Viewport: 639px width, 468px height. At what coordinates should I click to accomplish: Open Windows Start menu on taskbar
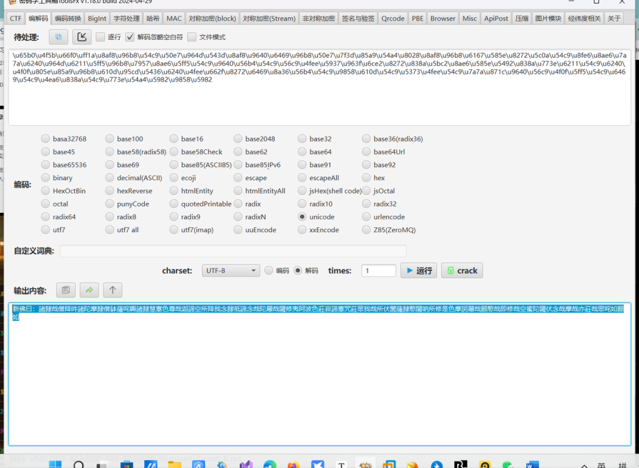(x=55, y=464)
